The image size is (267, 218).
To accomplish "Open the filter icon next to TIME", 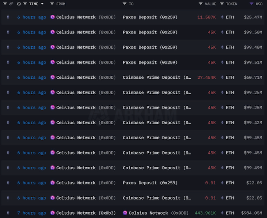I will click(x=25, y=4).
